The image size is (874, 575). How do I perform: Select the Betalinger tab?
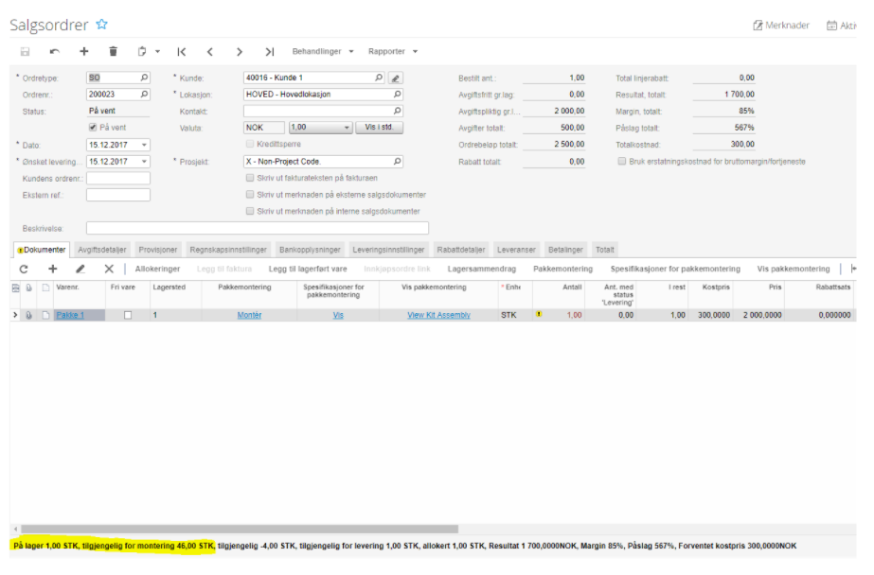(x=565, y=250)
